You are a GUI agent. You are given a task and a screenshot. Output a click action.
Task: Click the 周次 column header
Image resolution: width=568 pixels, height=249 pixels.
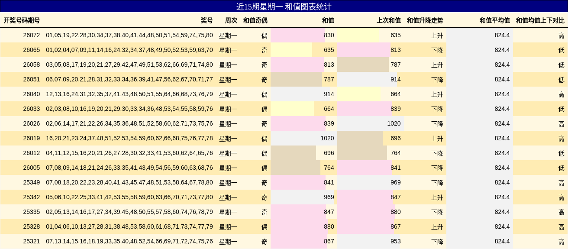click(231, 20)
